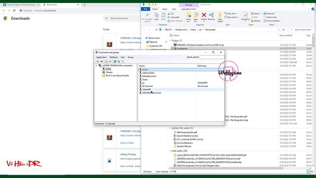Click the blue refresh icon in Local users toolbar
The width and height of the screenshot is (316, 178).
click(118, 61)
